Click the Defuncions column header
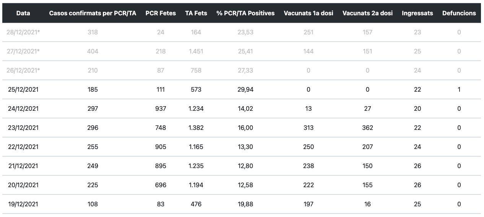Screen dimensions: 484x217 coord(459,13)
